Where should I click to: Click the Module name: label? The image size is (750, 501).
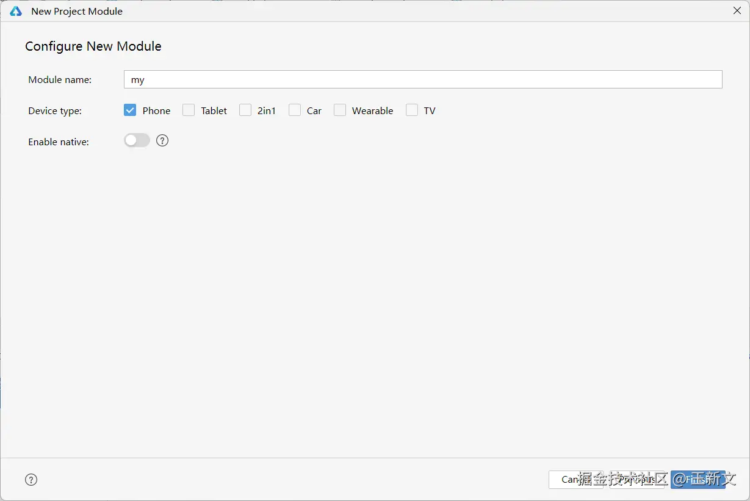click(x=60, y=80)
